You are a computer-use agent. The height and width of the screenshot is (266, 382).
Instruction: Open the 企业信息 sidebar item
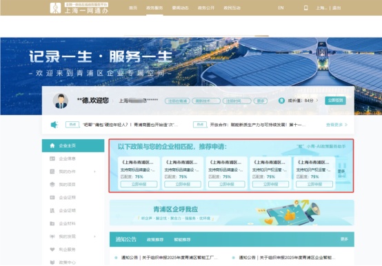point(67,158)
